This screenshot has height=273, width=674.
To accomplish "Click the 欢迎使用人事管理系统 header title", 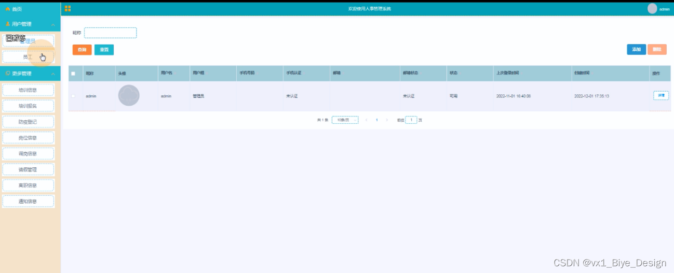I will [370, 9].
